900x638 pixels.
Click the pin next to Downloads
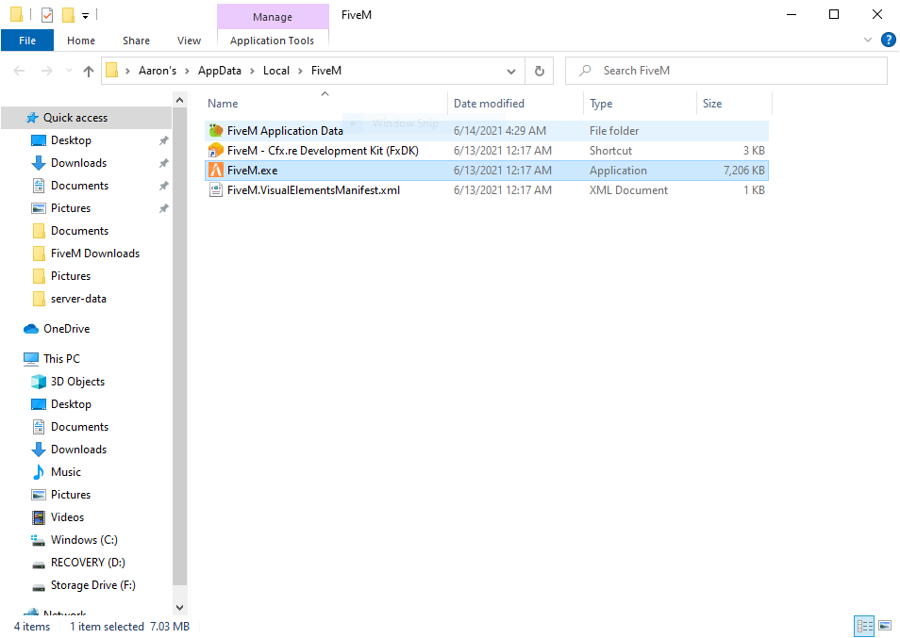(x=163, y=163)
